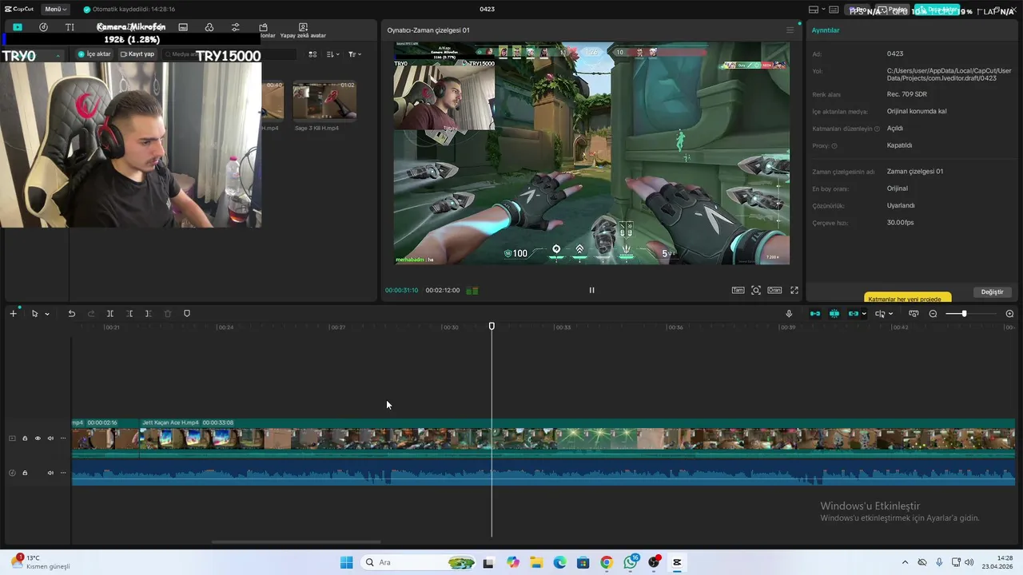Screen dimensions: 1023x575
Task: Adjust the timeline zoom slider
Action: (971, 314)
